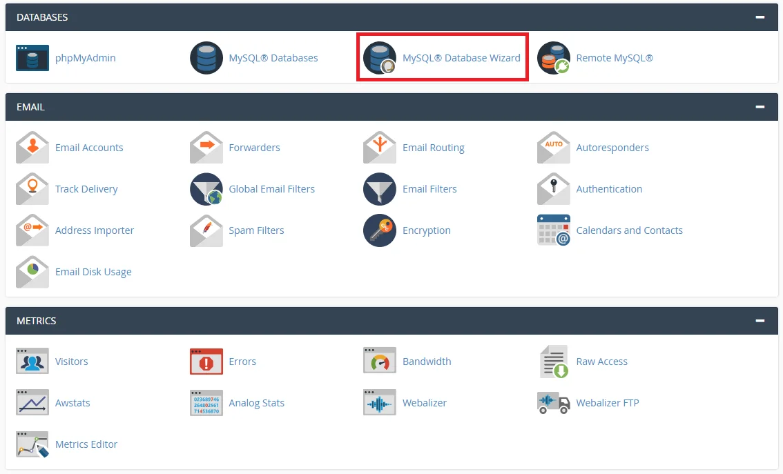This screenshot has width=783, height=474.
Task: Click the Remote MySQL icon
Action: point(553,58)
